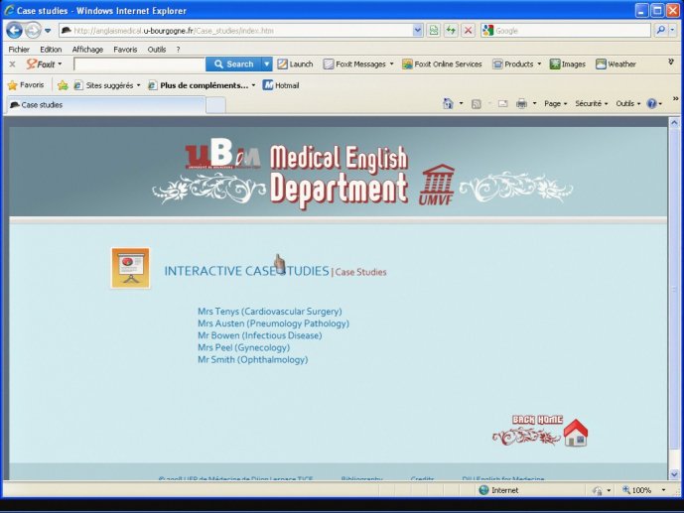Open the Favoris menu
The image size is (684, 513).
point(125,50)
